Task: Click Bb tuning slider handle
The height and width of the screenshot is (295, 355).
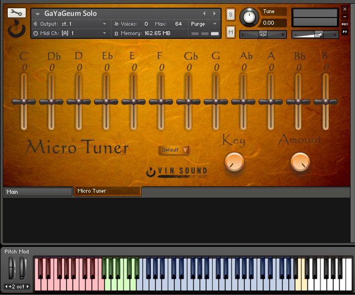Action: tap(298, 102)
